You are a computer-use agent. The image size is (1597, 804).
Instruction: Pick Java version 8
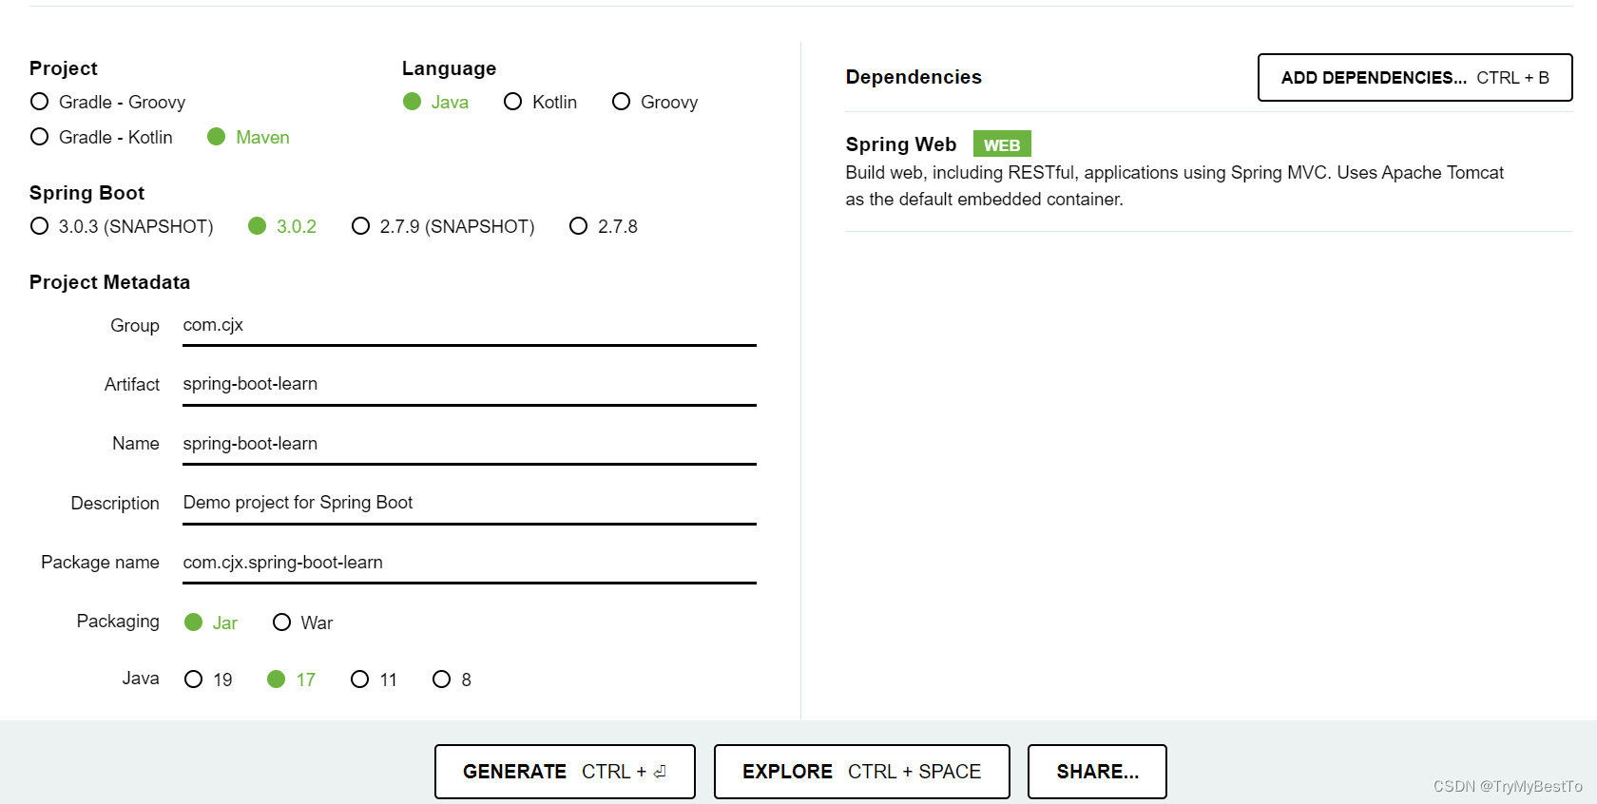click(452, 680)
